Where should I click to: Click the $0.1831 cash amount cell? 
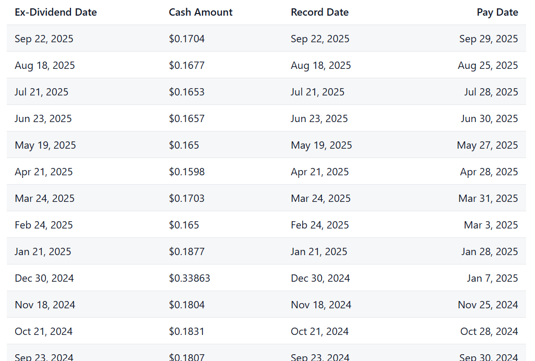coord(187,331)
